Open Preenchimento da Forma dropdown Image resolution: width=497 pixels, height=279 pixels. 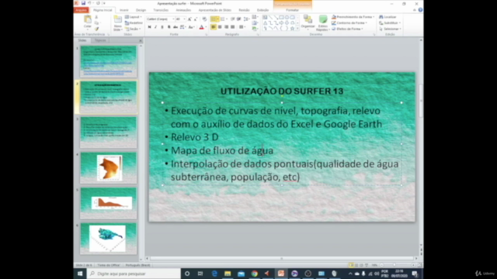click(353, 17)
